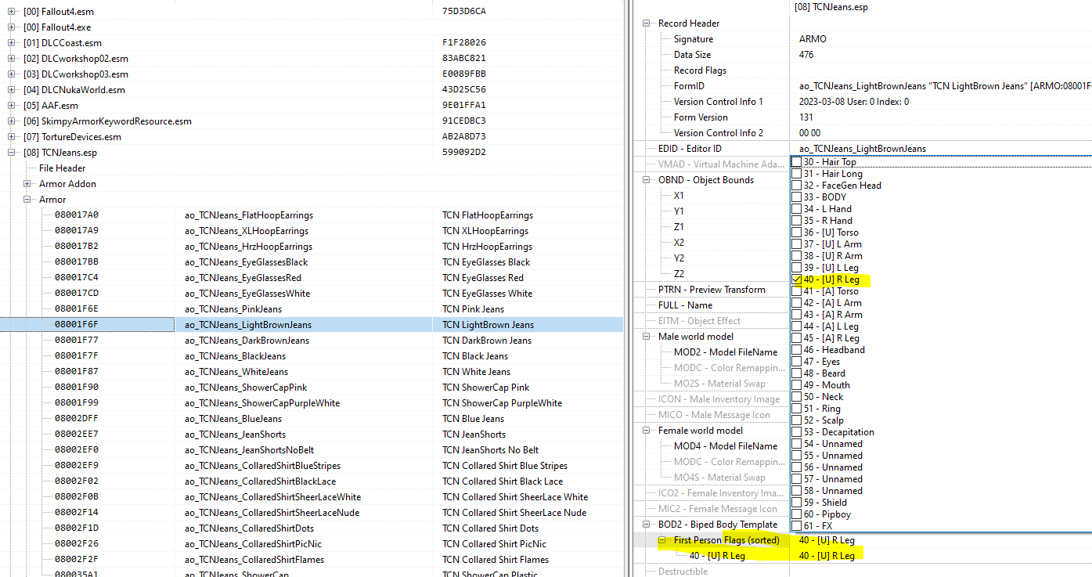Uncheck the 40 - [U] R Leg flag
1092x577 pixels.
tap(797, 279)
